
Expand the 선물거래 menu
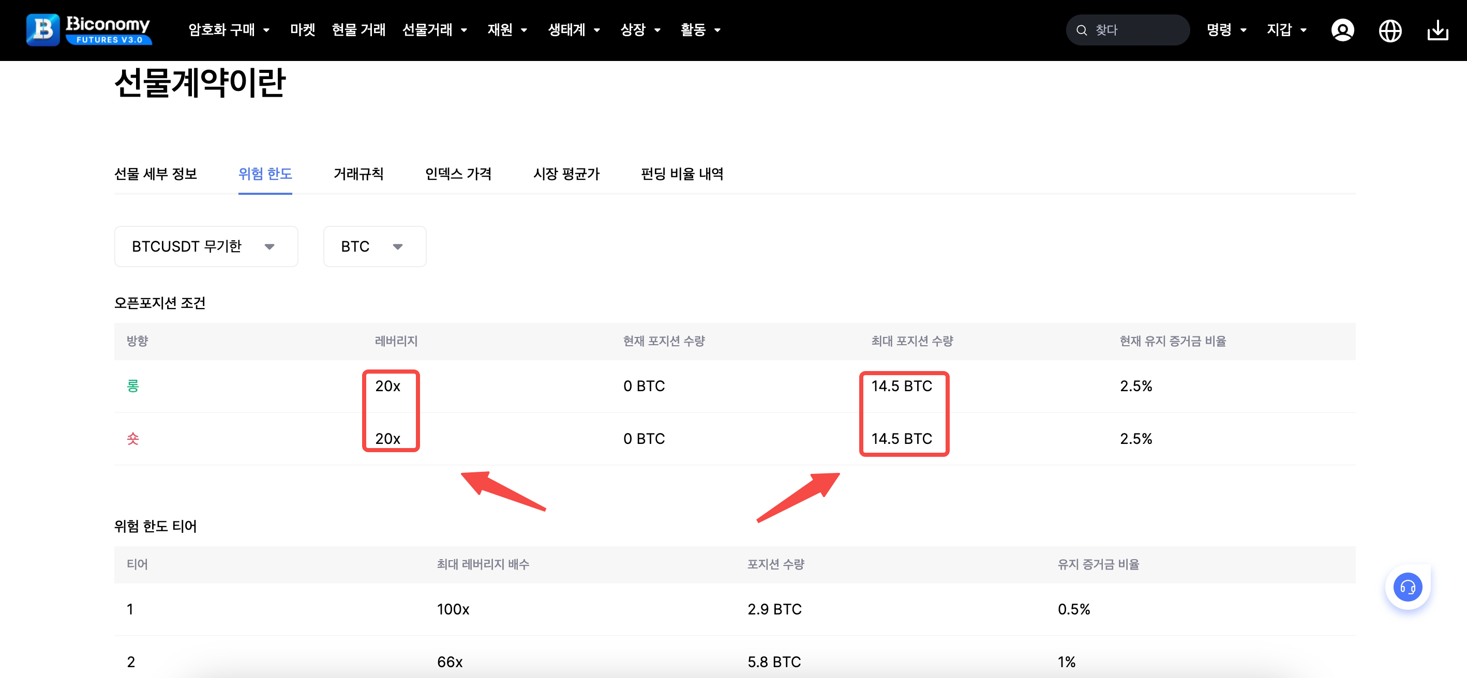(x=435, y=29)
